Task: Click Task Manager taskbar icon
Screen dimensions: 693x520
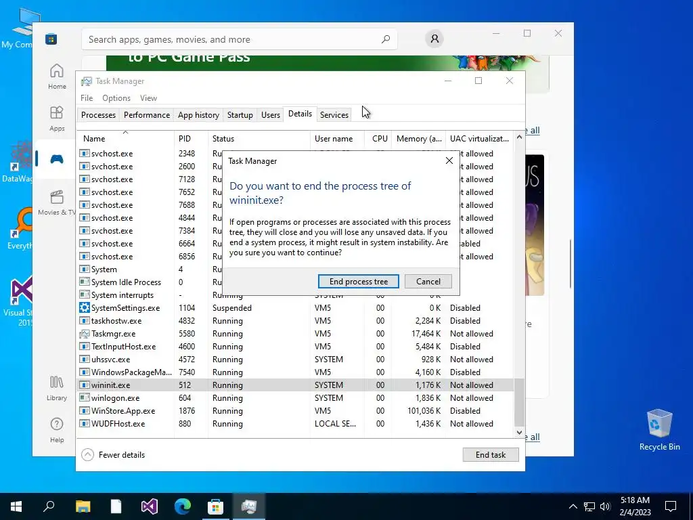Action: coord(249,506)
